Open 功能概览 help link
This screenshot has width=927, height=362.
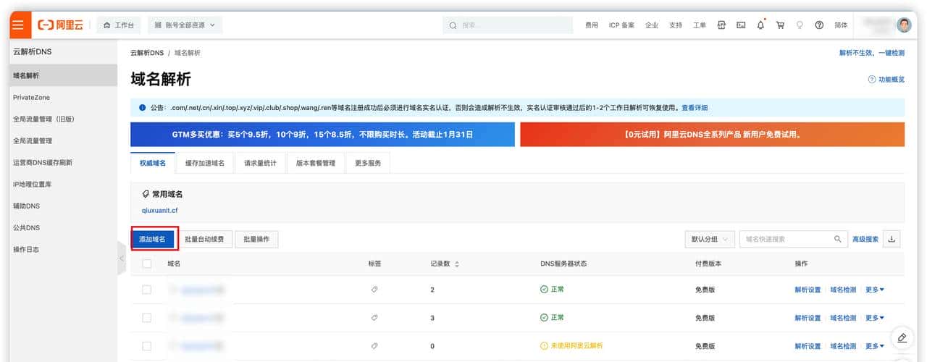pyautogui.click(x=886, y=80)
